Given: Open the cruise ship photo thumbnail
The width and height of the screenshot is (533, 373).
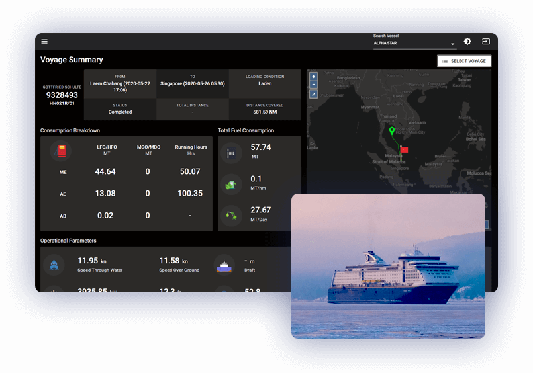Looking at the screenshot, I should point(388,266).
